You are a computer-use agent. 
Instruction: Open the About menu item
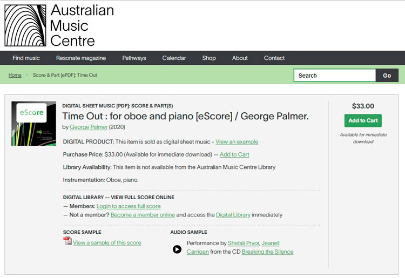[240, 58]
